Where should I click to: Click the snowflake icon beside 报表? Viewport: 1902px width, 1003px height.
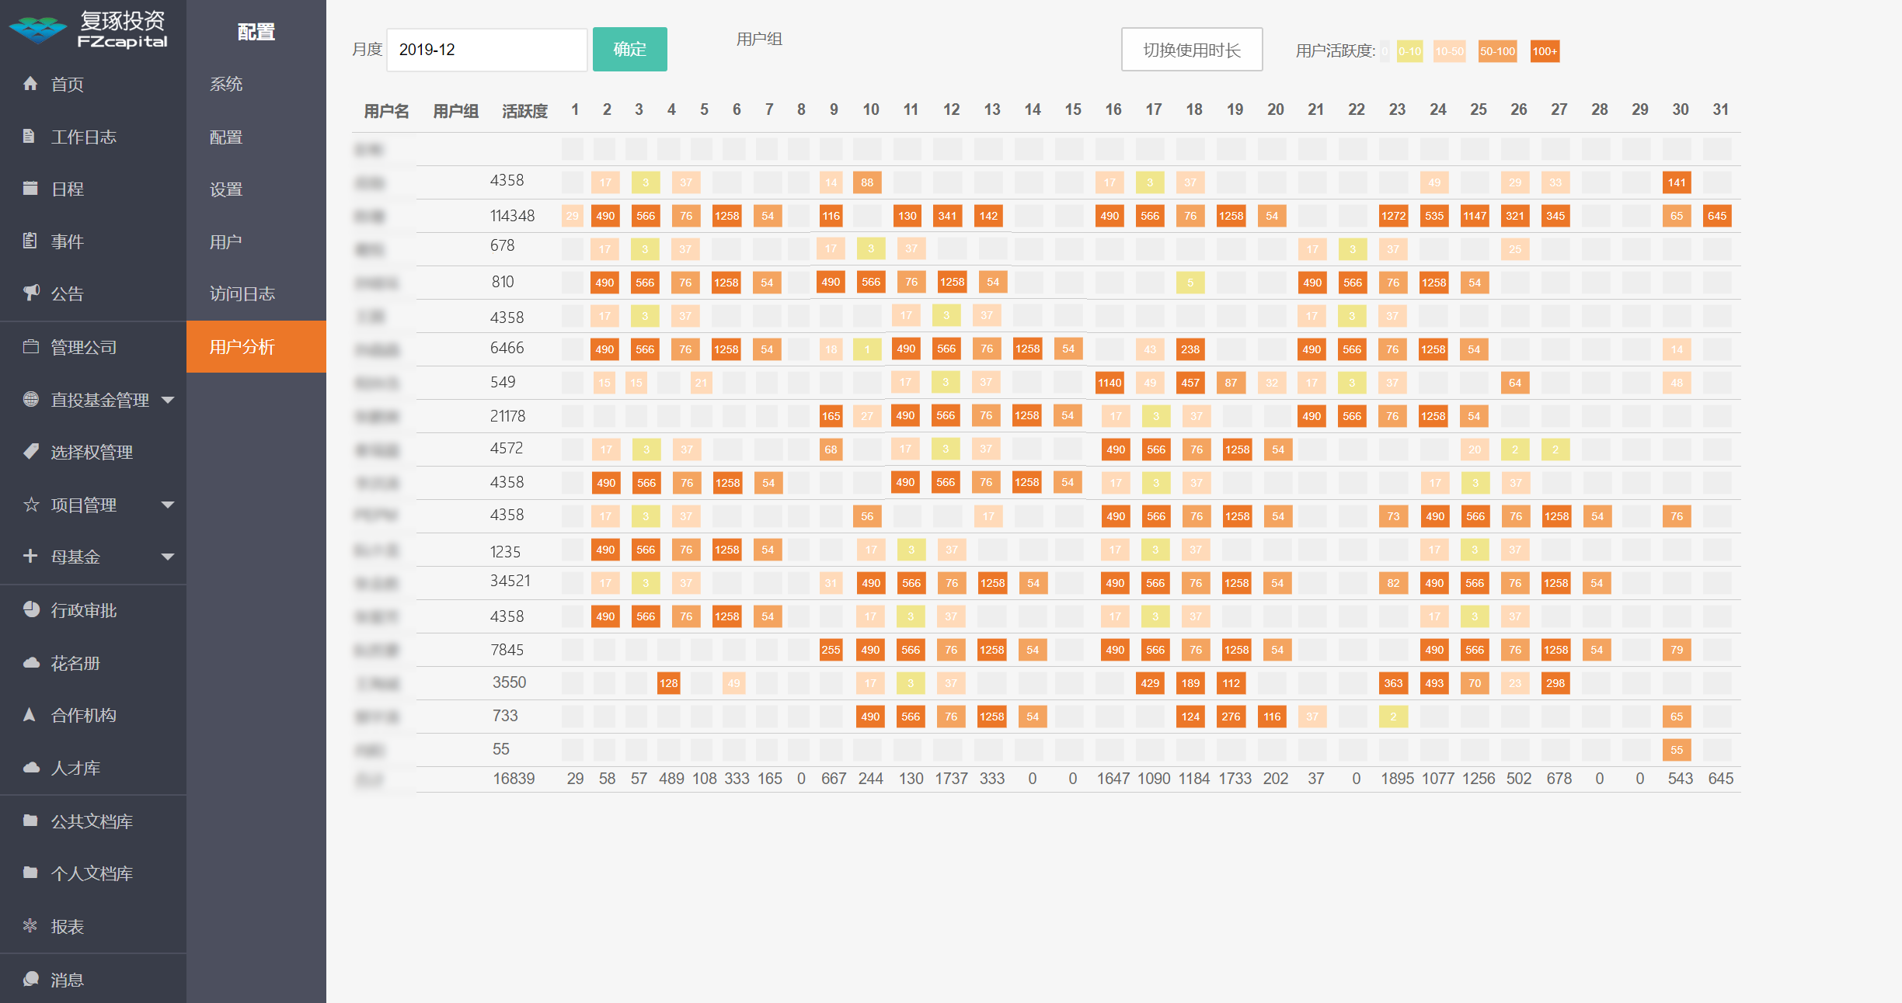tap(30, 925)
